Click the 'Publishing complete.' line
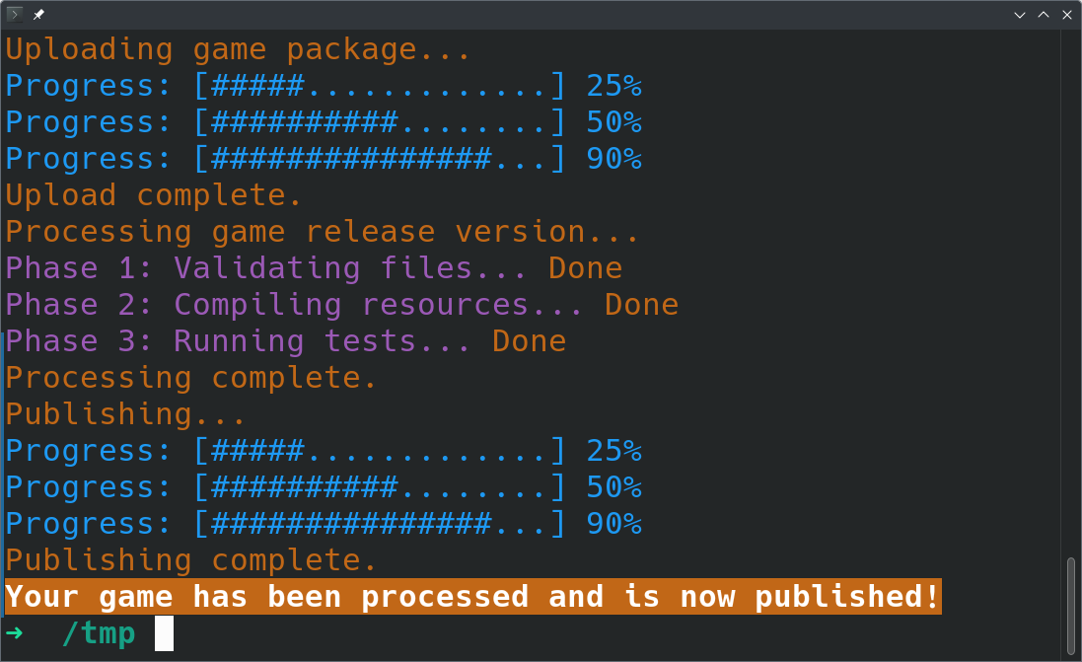 point(191,560)
